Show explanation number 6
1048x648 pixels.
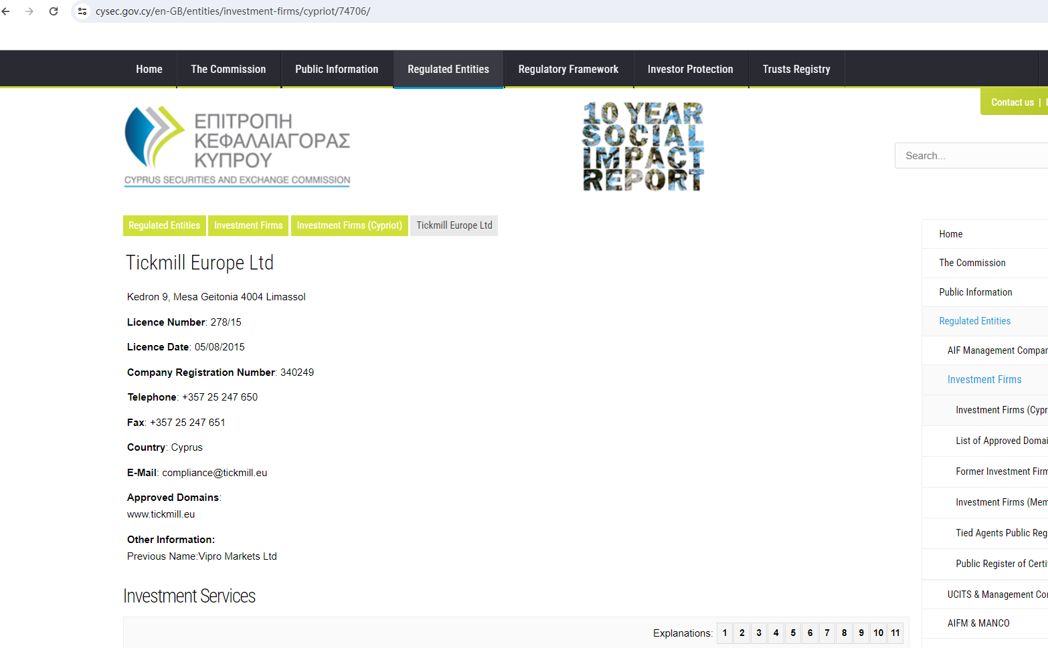pyautogui.click(x=810, y=633)
